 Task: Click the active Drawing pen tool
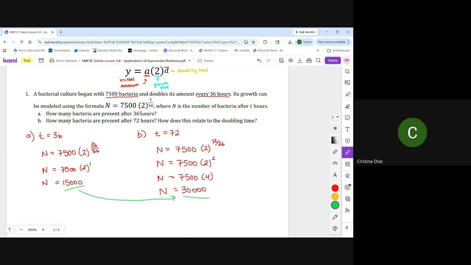(x=347, y=152)
